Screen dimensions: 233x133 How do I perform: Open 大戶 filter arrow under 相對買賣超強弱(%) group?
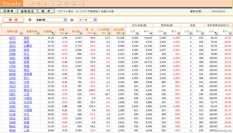click(x=216, y=33)
